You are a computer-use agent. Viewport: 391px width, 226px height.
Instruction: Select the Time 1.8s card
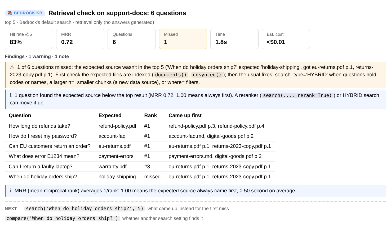234,39
